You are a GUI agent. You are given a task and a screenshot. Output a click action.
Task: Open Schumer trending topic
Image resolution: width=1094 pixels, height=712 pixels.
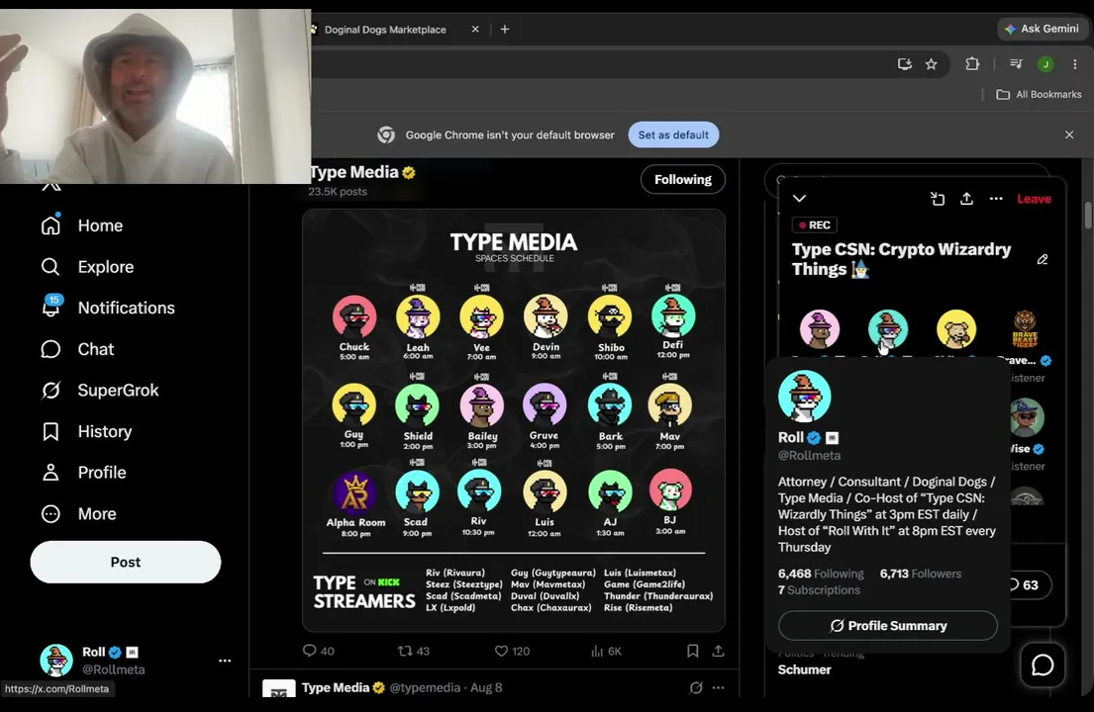pyautogui.click(x=805, y=669)
